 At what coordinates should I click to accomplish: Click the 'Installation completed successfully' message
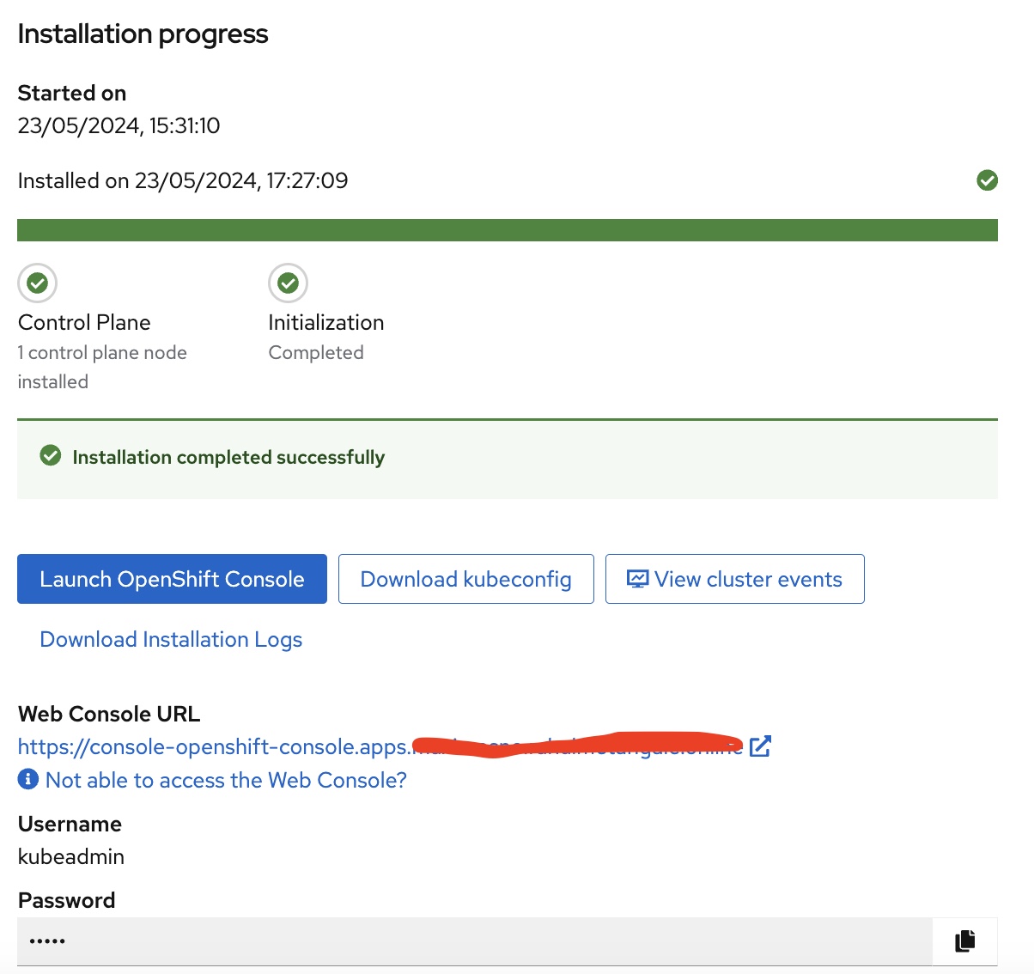pyautogui.click(x=228, y=457)
